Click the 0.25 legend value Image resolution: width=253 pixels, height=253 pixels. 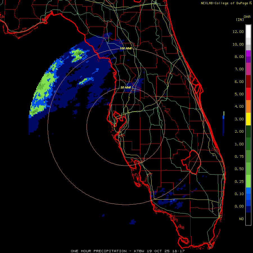tap(239, 182)
